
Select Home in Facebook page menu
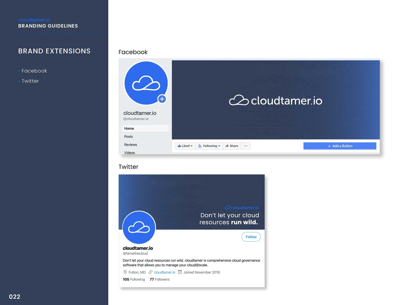click(x=146, y=128)
